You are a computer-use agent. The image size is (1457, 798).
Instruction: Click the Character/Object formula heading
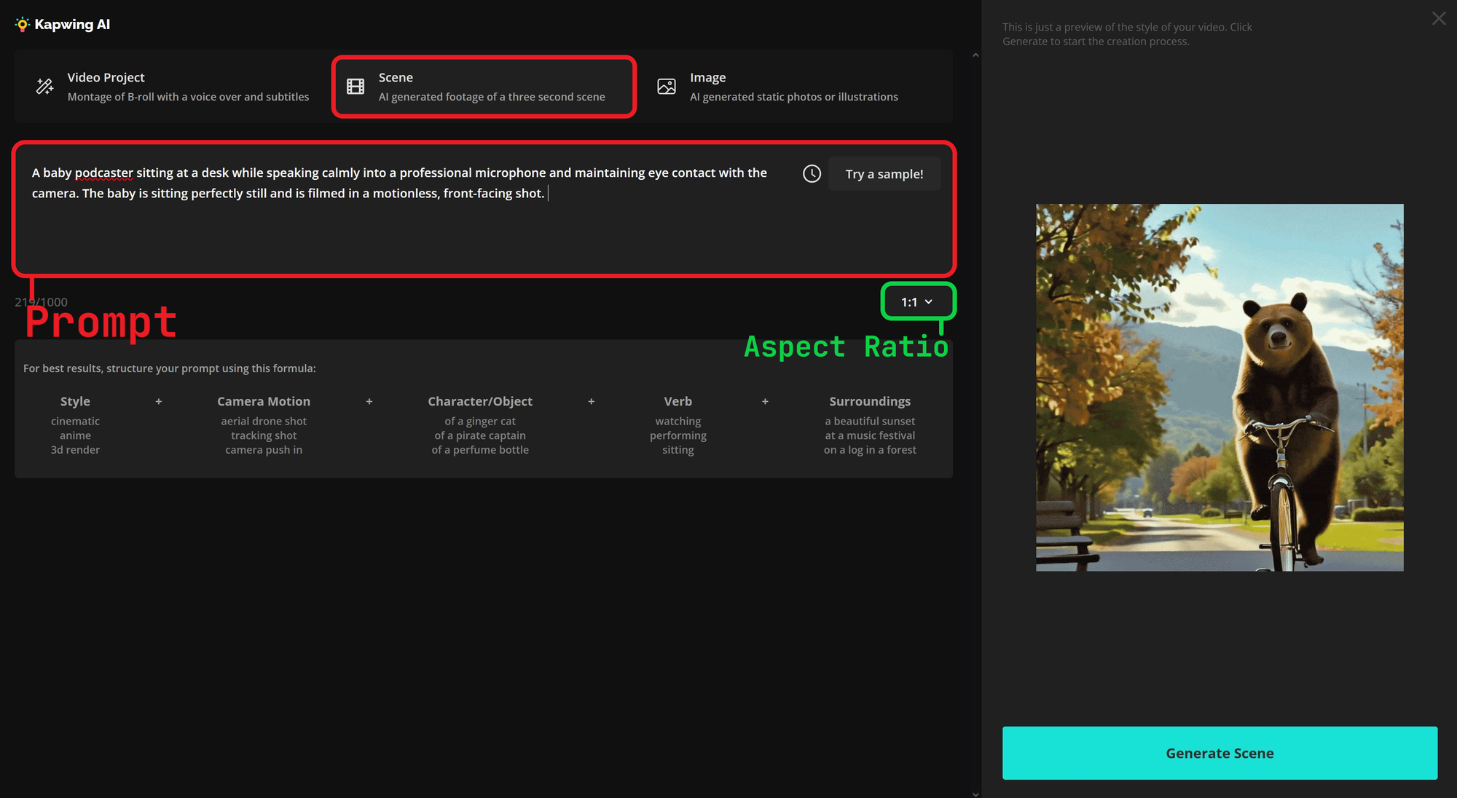point(480,401)
